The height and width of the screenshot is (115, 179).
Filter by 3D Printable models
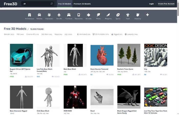pyautogui.click(x=101, y=34)
